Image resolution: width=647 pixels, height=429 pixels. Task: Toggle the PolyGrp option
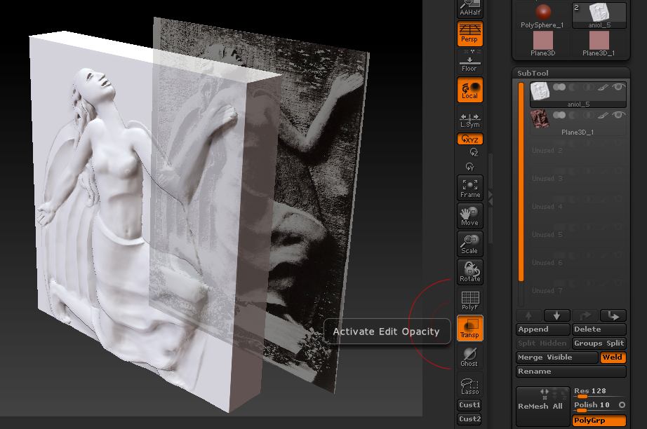[599, 421]
